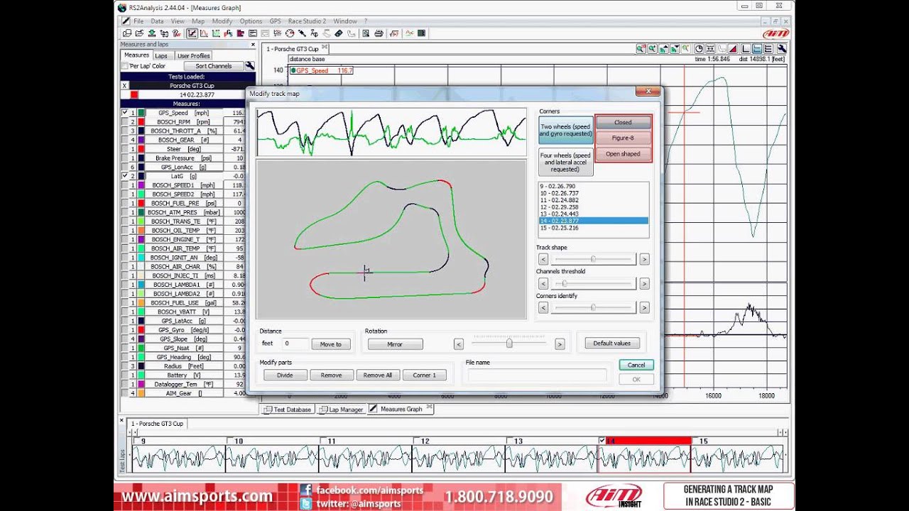Switch to the Laps tab

(161, 55)
